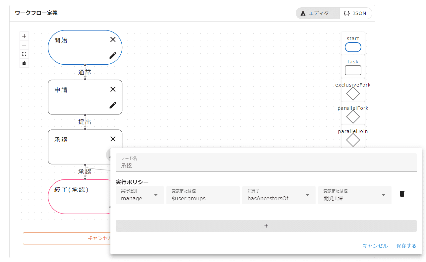
Task: Add a new policy row with plus bar
Action: click(266, 226)
